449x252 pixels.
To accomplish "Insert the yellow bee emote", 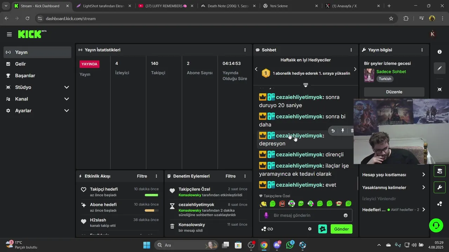I will pos(263,203).
